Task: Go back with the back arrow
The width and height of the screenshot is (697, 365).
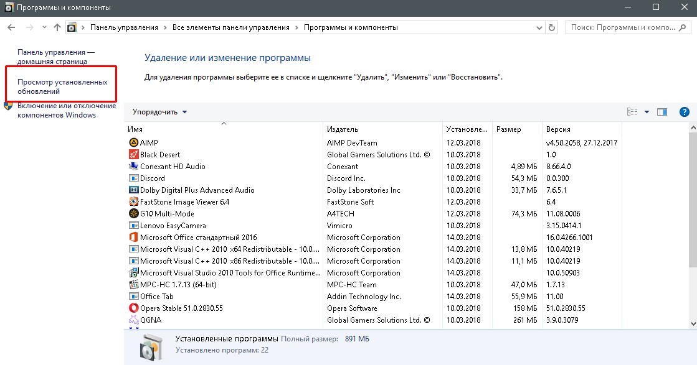Action: pyautogui.click(x=12, y=27)
